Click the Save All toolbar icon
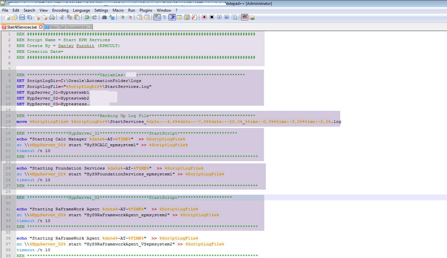 [x=29, y=17]
